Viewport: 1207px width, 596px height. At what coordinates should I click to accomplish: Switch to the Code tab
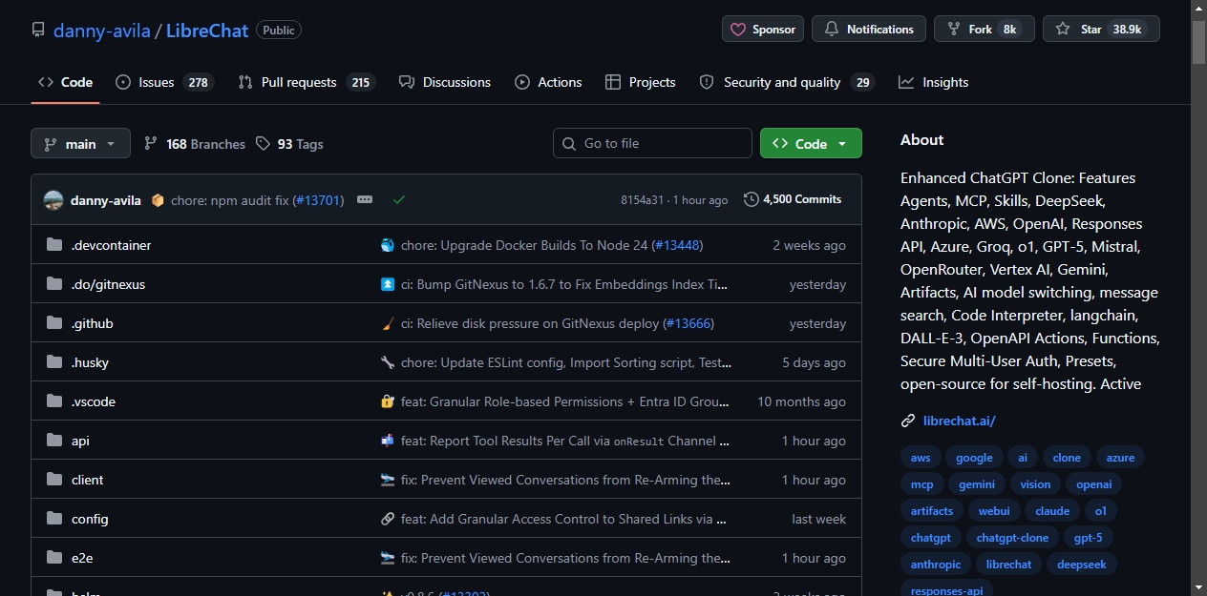coord(65,82)
